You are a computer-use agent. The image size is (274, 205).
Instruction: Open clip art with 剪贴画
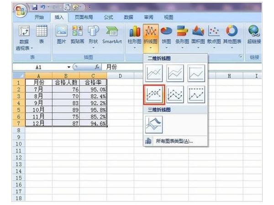pyautogui.click(x=77, y=35)
